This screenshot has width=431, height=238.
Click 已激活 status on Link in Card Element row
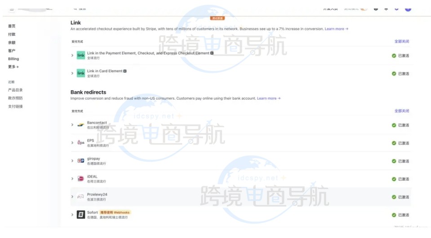[400, 74]
